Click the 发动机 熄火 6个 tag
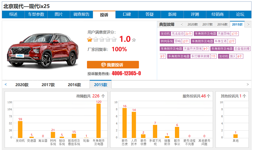254x150 pixels. tap(231, 56)
